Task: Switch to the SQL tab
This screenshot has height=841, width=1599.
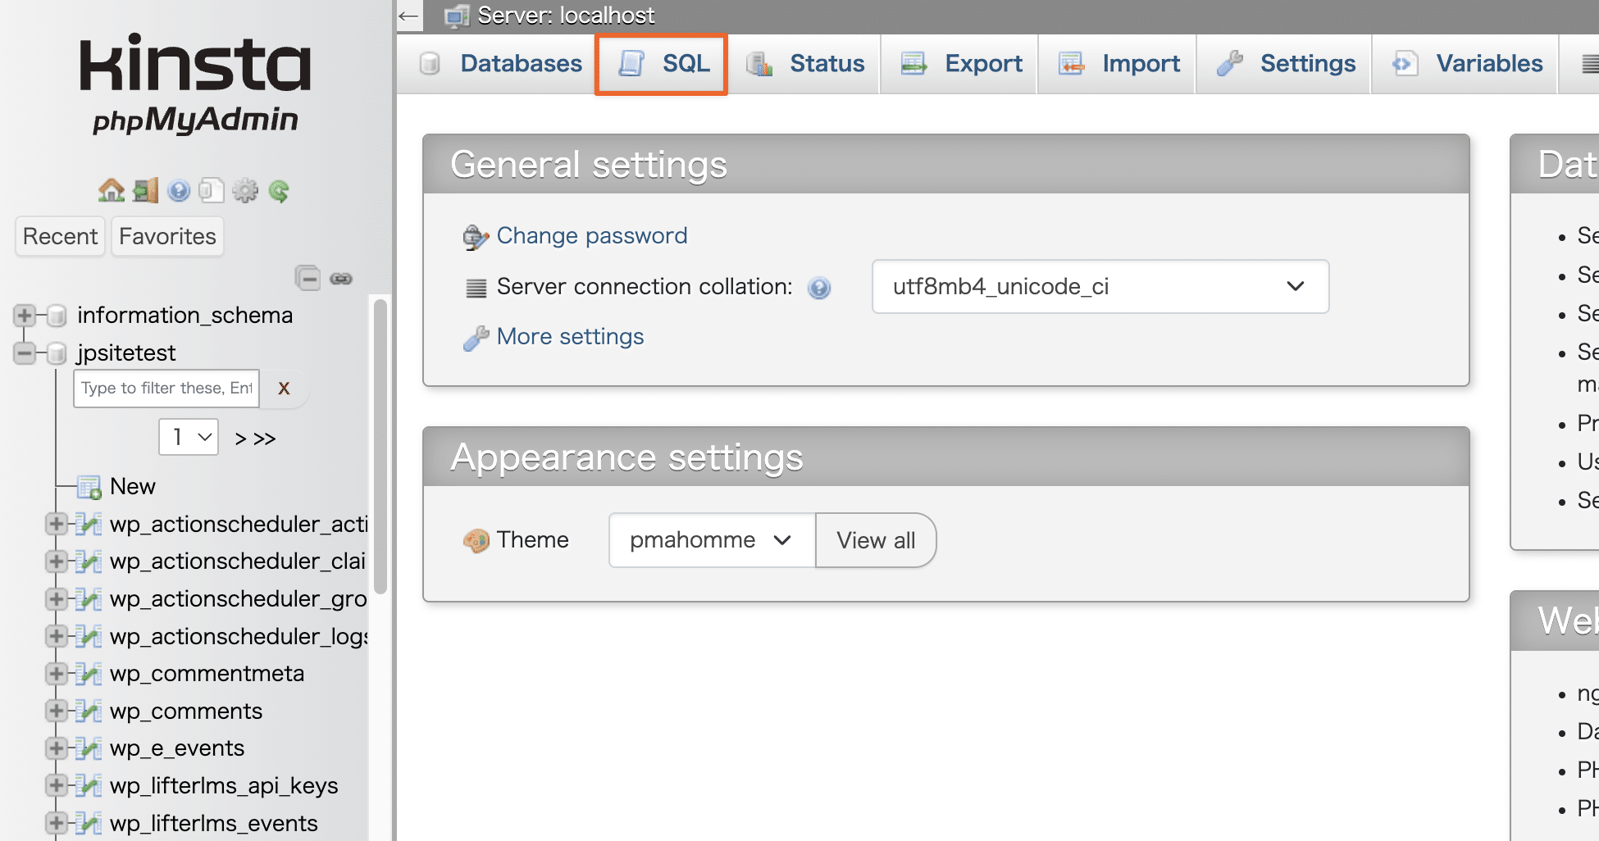Action: pyautogui.click(x=662, y=64)
